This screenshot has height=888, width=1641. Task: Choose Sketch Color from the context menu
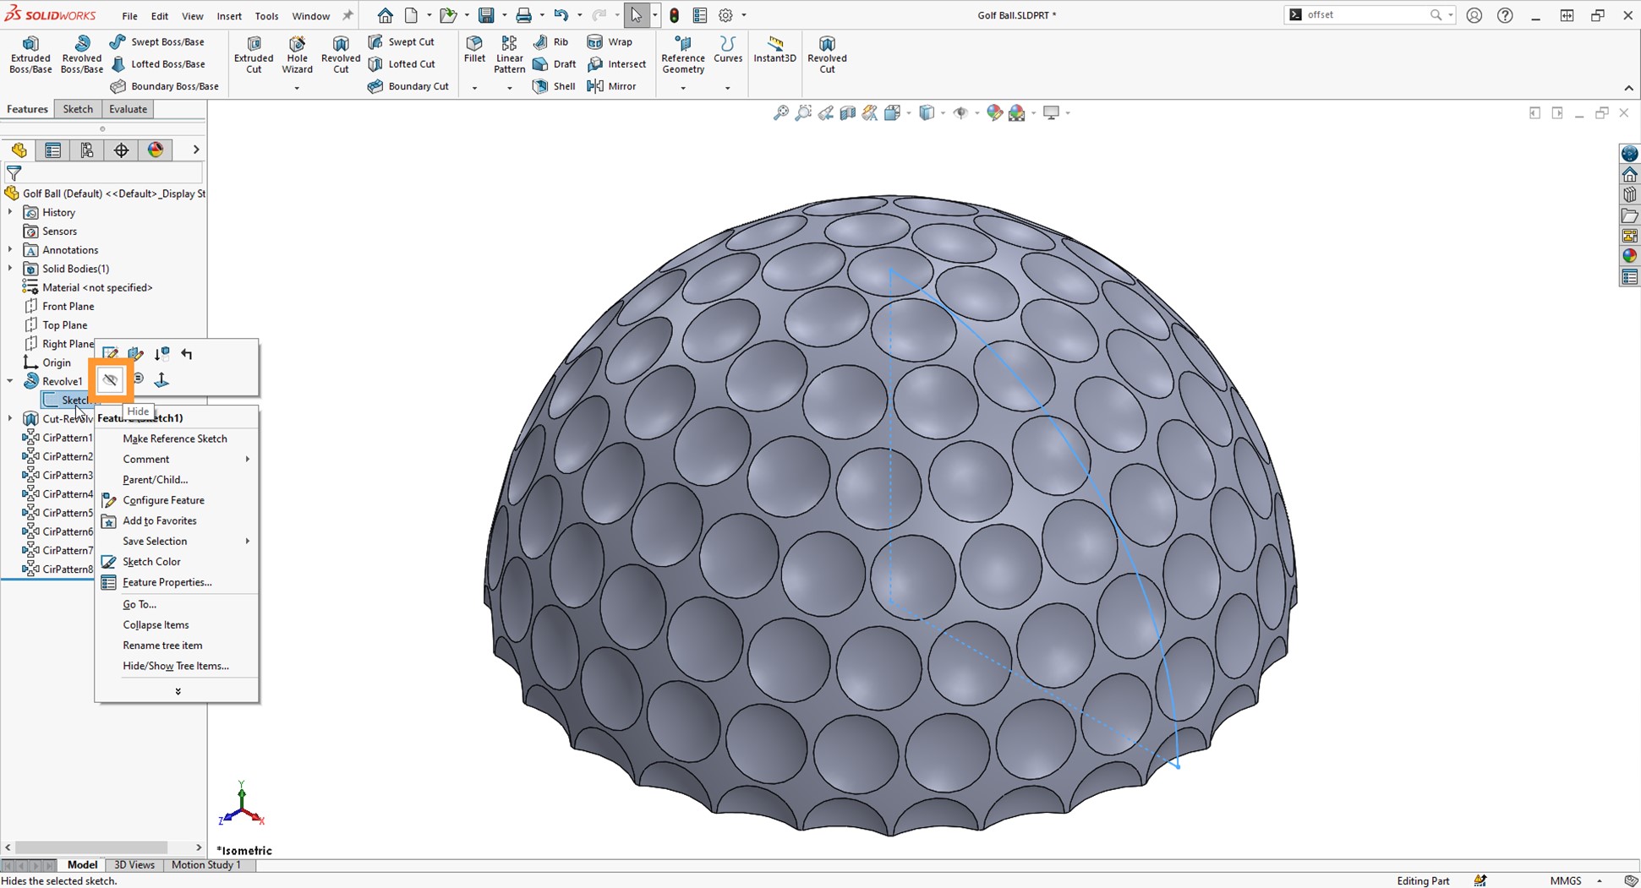152,561
